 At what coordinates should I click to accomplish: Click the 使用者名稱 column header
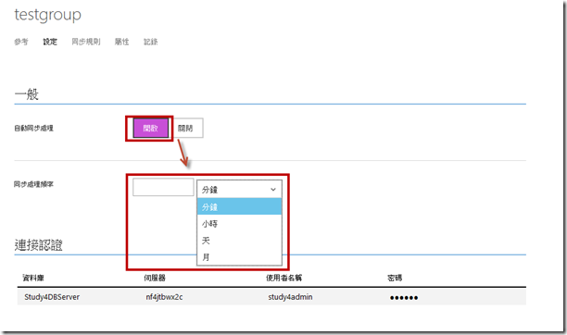click(x=283, y=278)
